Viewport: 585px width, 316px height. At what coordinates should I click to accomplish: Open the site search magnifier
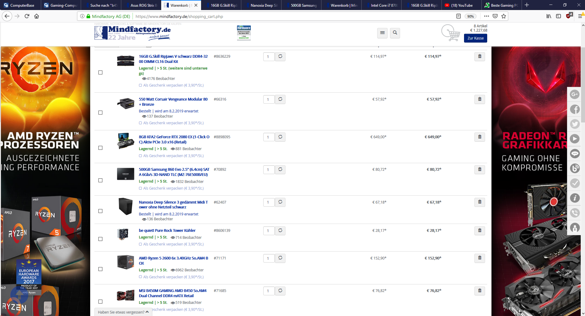(x=395, y=33)
